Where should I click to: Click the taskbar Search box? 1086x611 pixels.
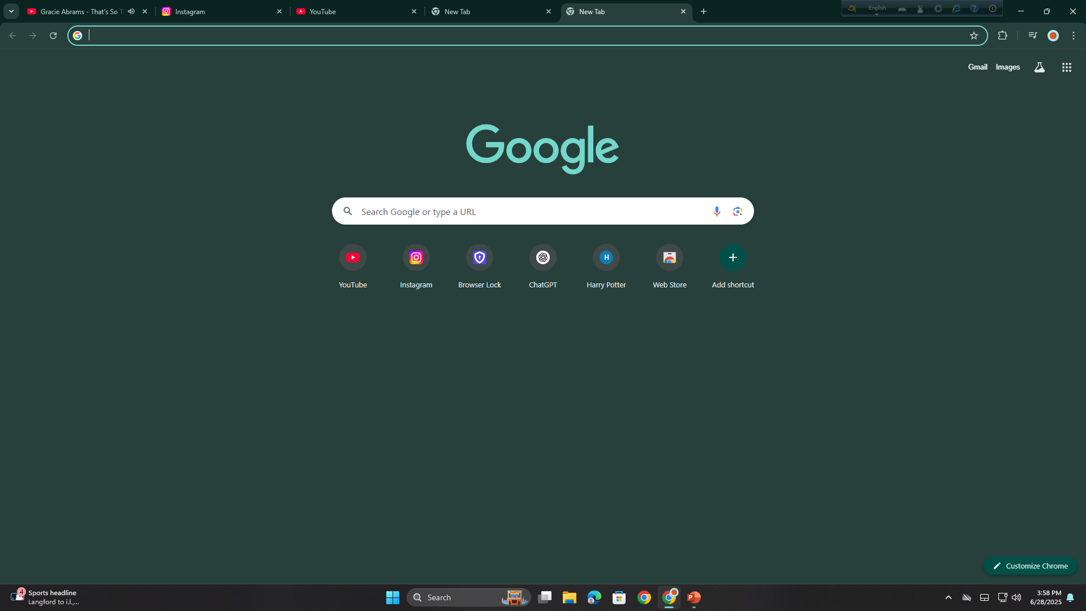(x=468, y=597)
